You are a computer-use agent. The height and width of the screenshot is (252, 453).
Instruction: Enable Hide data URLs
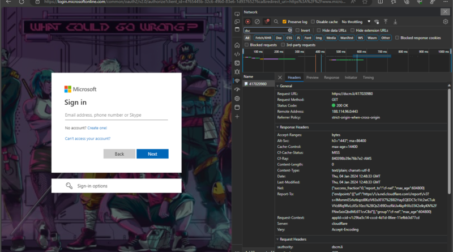click(319, 31)
